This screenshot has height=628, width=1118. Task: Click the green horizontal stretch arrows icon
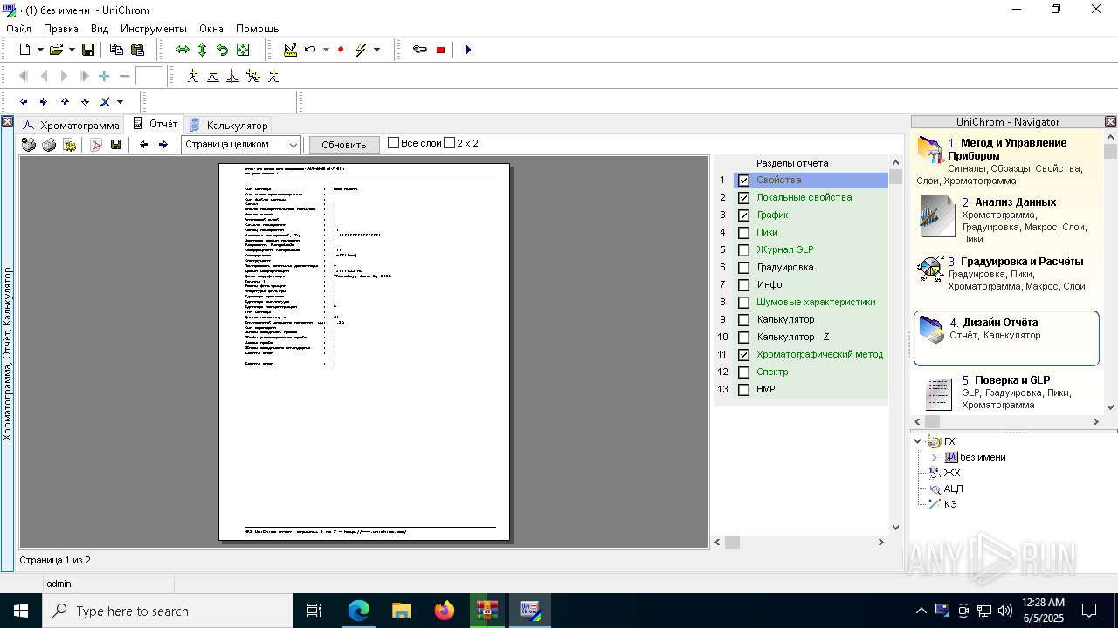(x=183, y=50)
